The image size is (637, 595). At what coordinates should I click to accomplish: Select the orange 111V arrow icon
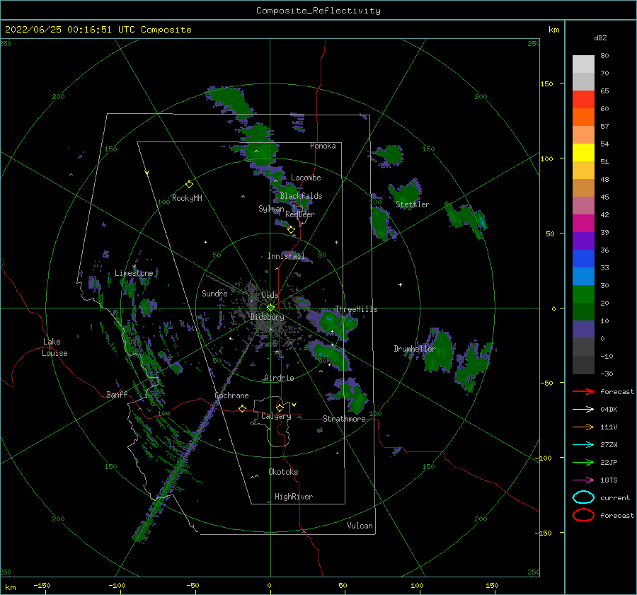[583, 427]
